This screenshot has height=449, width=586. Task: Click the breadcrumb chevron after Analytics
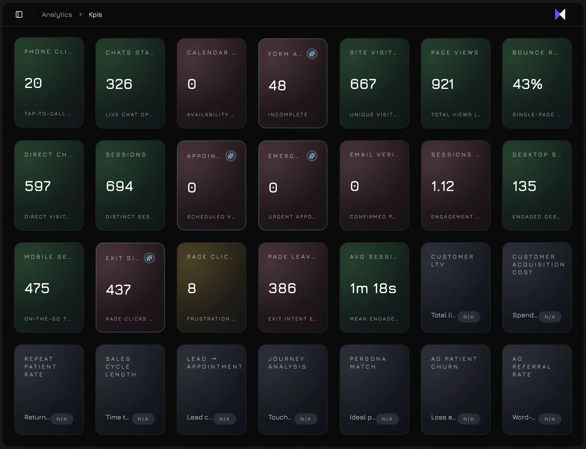(80, 14)
